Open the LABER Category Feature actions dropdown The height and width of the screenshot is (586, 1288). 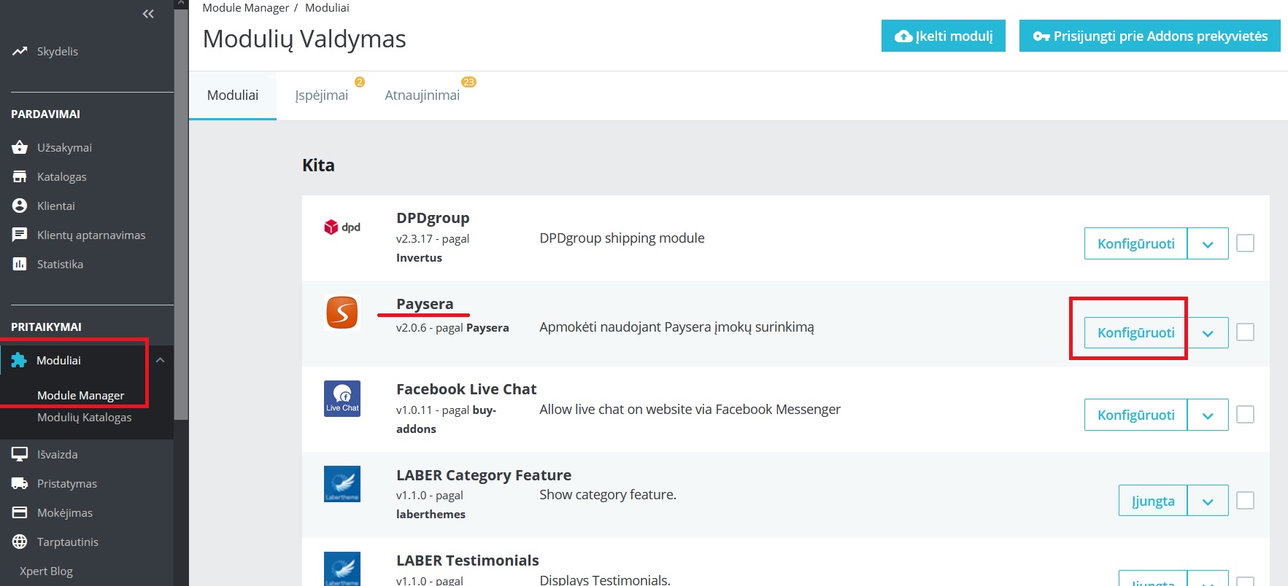click(x=1208, y=501)
